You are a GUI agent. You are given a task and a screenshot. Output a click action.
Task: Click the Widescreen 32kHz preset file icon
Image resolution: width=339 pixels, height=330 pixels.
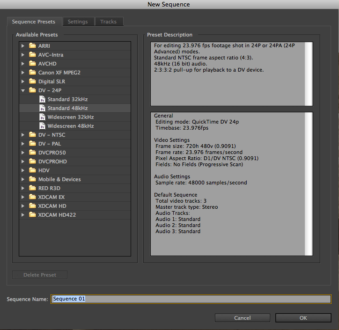pos(42,117)
